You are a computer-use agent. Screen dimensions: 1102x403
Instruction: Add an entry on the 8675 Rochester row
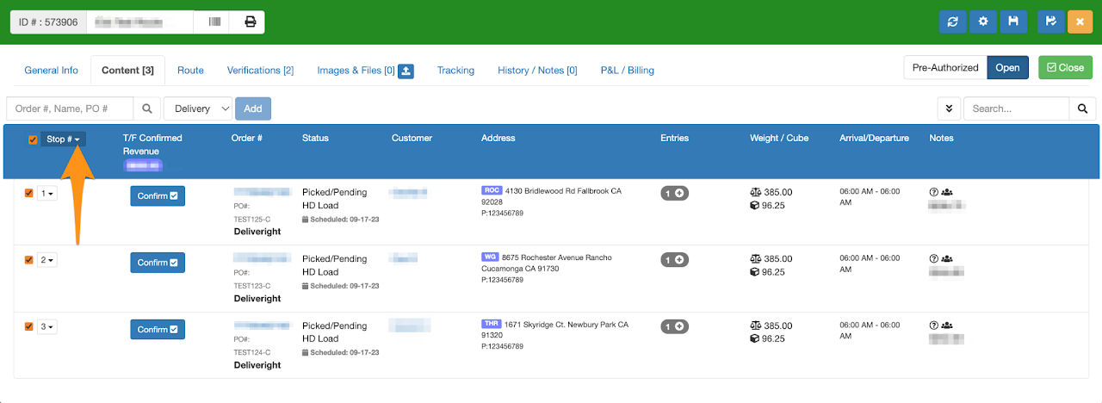(x=674, y=259)
